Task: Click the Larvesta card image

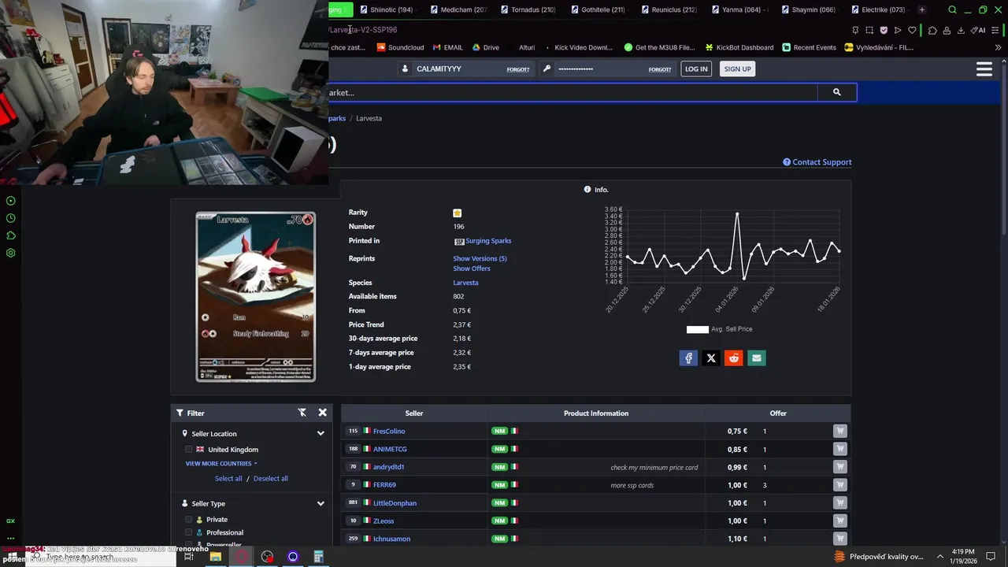Action: pyautogui.click(x=256, y=297)
